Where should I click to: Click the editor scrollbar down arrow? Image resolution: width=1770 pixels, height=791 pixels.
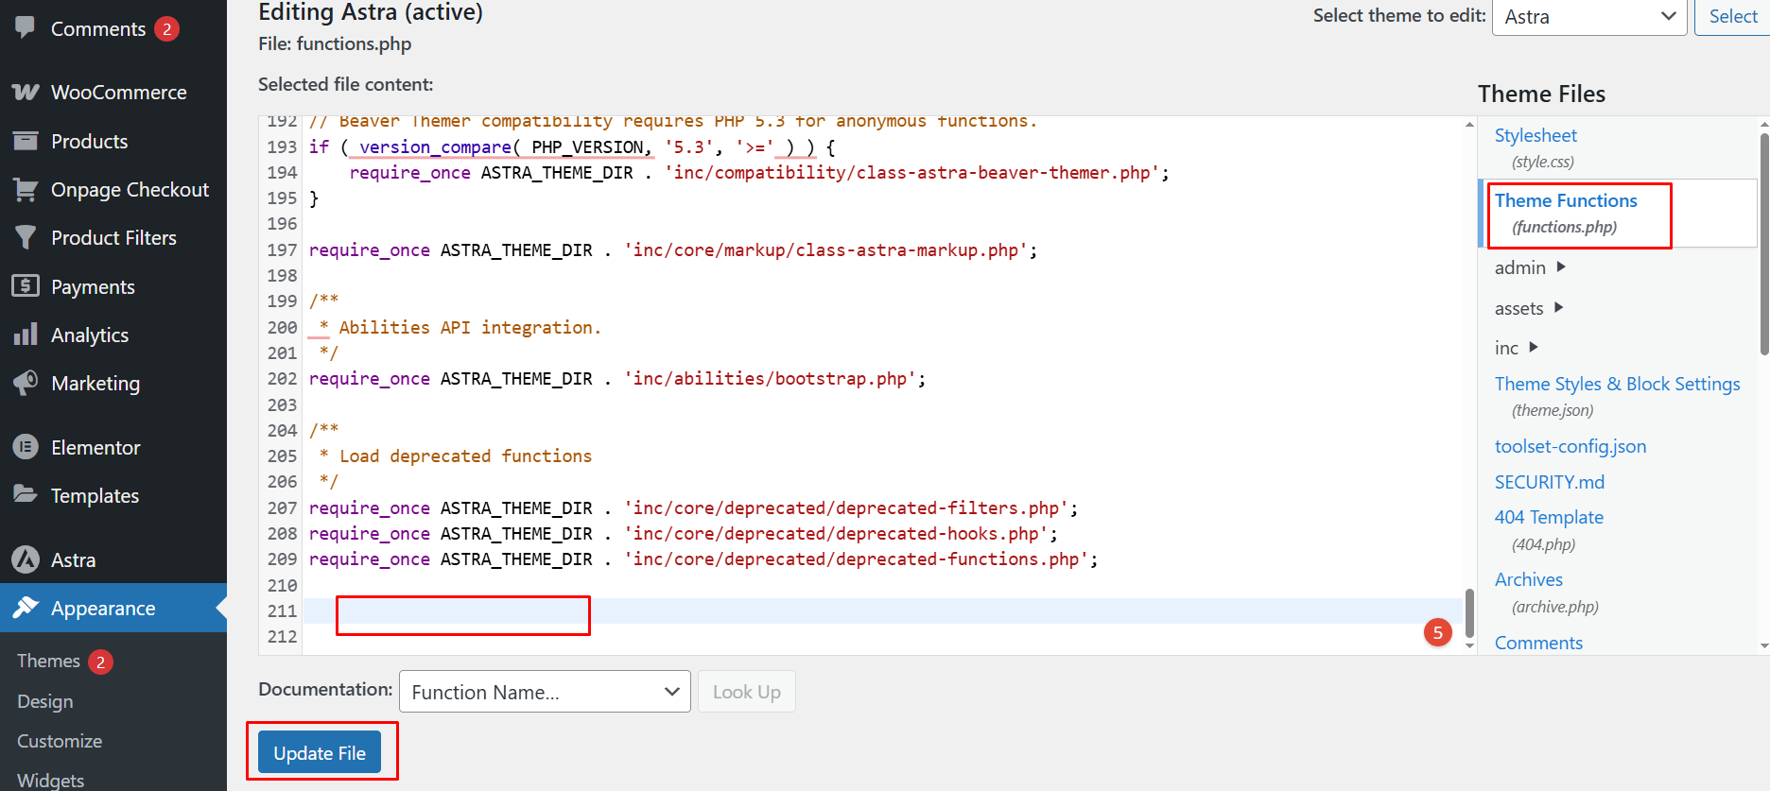pyautogui.click(x=1469, y=645)
